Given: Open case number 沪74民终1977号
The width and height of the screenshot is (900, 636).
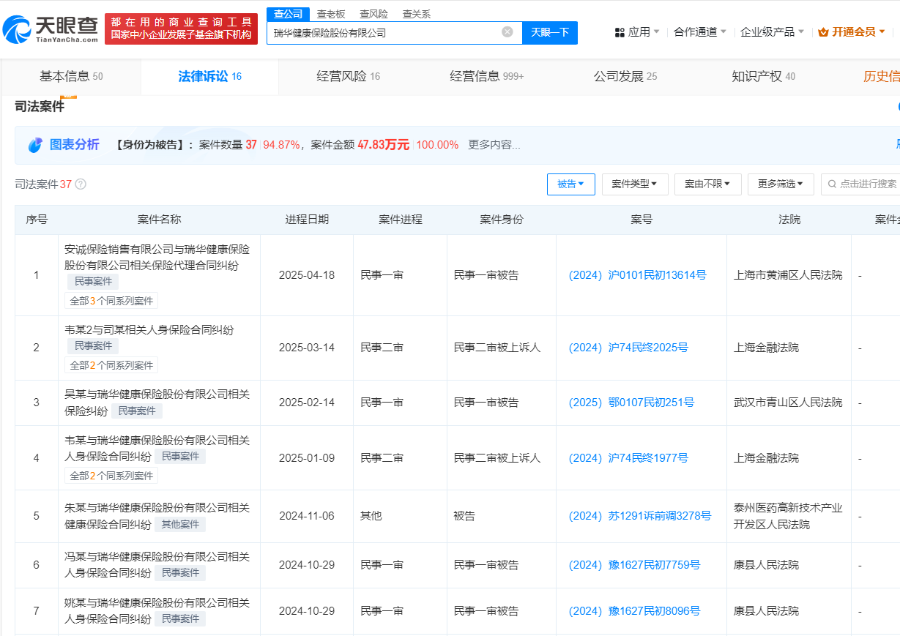Looking at the screenshot, I should click(628, 458).
